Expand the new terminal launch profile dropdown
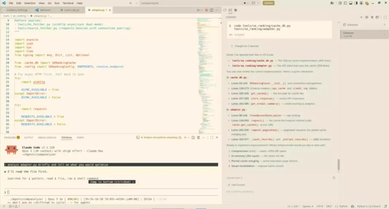Viewport: 389px width, 209px height. 188,138
